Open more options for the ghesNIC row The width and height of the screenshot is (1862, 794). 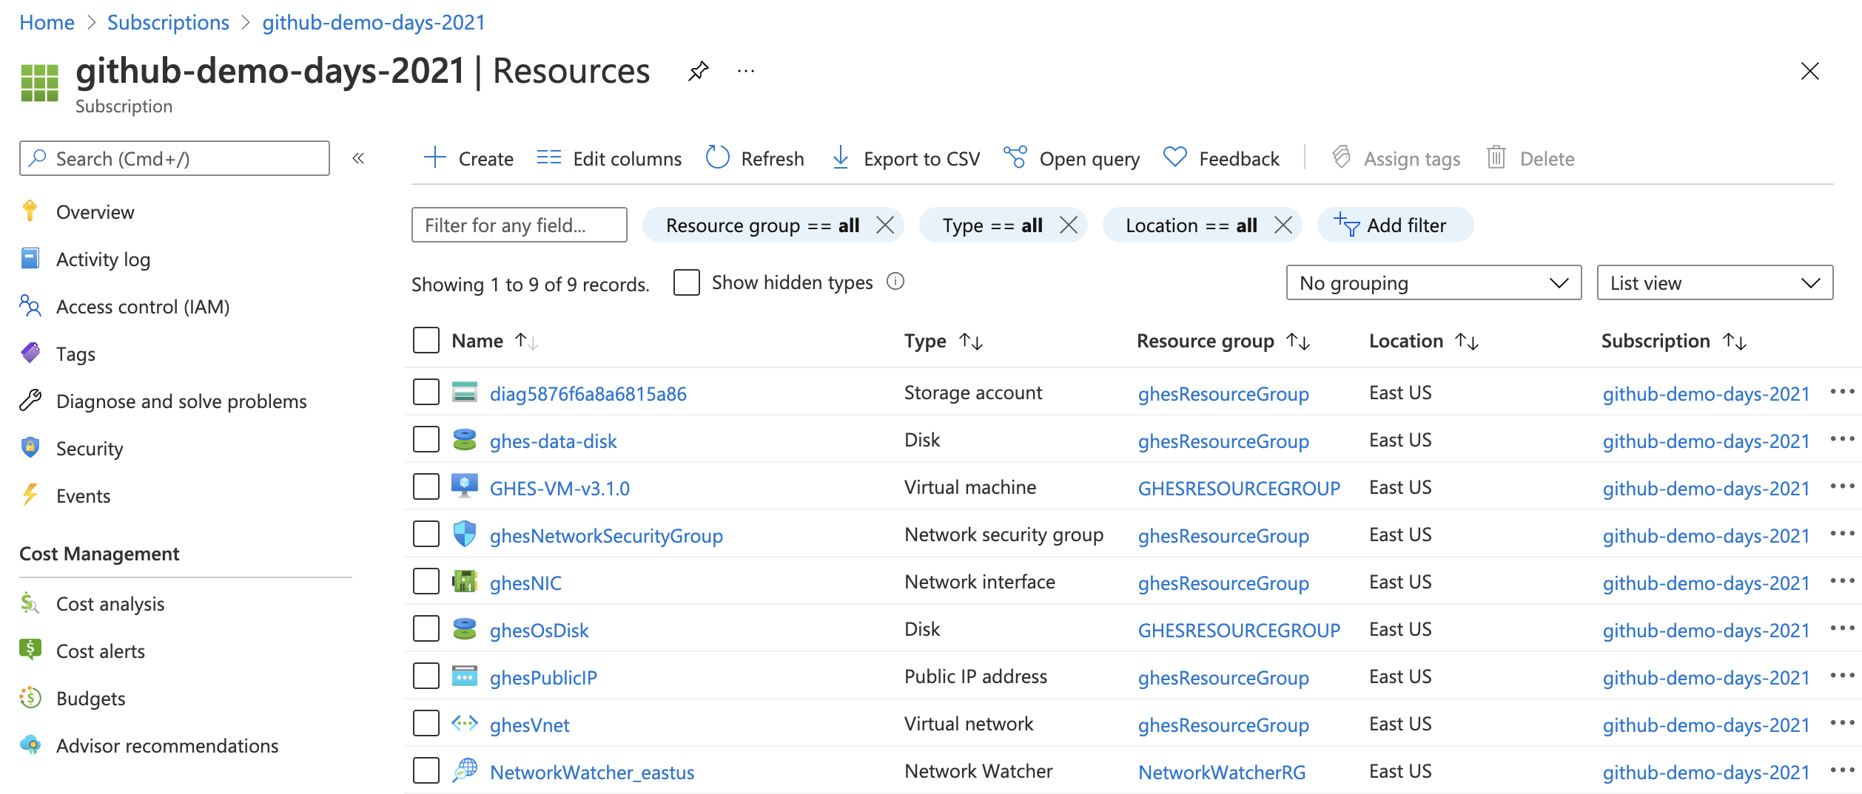pos(1842,581)
